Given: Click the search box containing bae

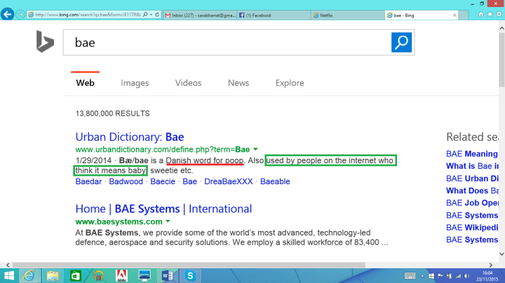Looking at the screenshot, I should pos(224,43).
